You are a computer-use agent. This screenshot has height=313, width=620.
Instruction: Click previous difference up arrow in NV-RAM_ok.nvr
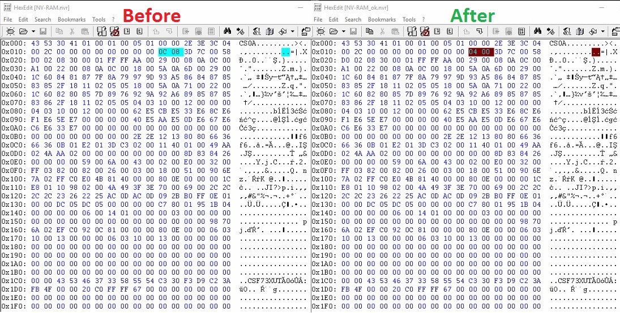466,31
